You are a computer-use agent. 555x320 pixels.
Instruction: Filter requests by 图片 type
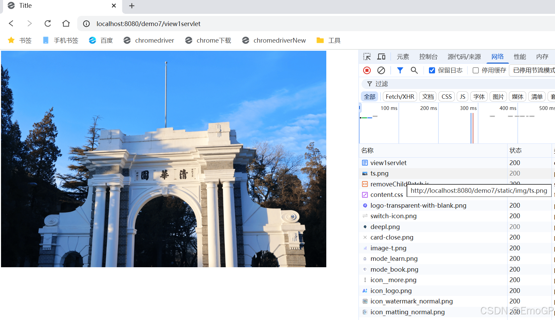(498, 97)
